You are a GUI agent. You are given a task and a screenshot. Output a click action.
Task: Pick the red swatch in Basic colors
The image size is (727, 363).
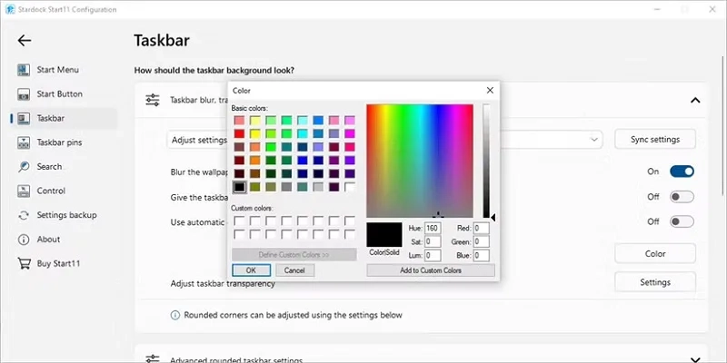[240, 133]
